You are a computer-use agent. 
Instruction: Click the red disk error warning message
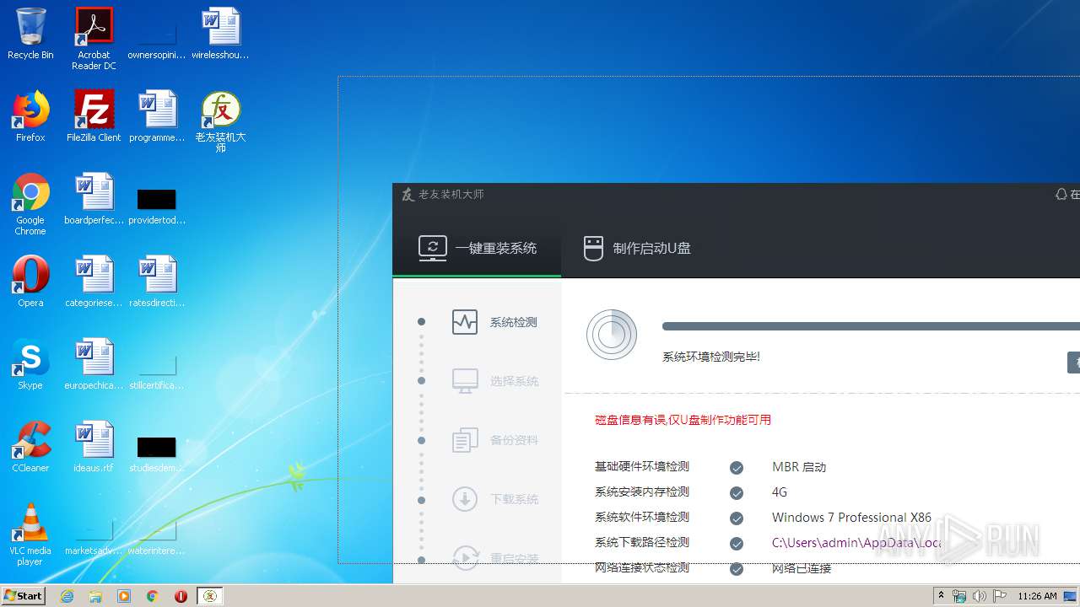(x=683, y=420)
